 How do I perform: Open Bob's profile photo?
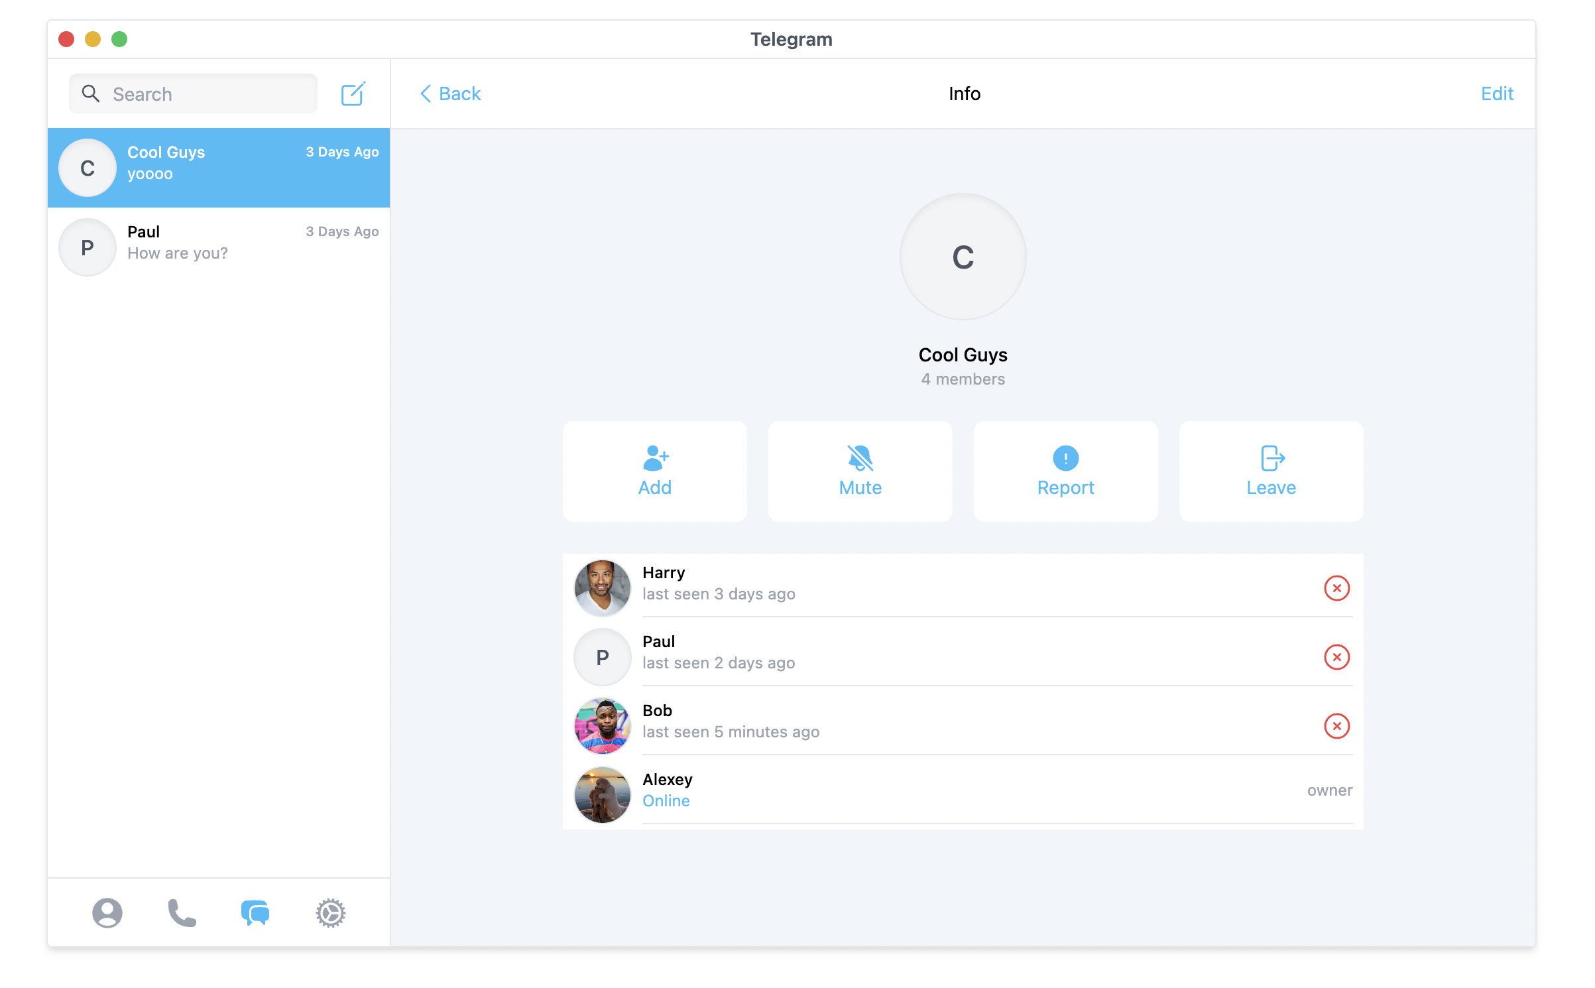602,726
